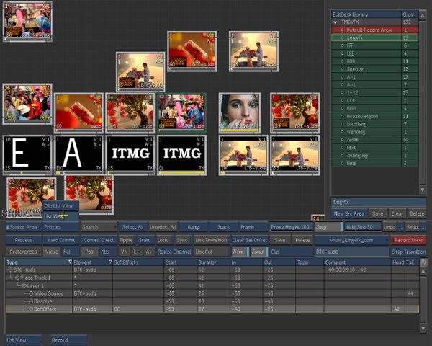Select the white letter A clip thumbnail

click(79, 154)
